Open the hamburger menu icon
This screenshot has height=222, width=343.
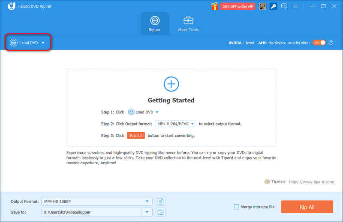295,6
